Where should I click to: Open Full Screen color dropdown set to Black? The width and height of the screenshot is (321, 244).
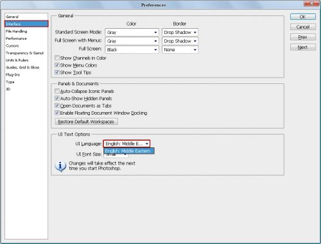pyautogui.click(x=132, y=50)
